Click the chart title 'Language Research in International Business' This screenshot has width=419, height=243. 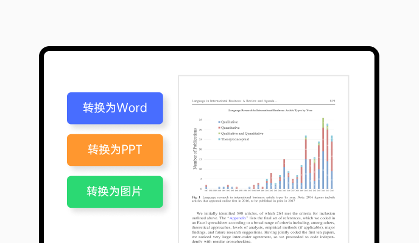click(x=270, y=111)
